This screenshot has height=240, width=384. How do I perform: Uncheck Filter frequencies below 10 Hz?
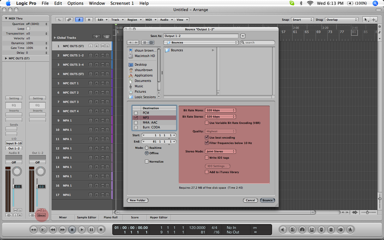pyautogui.click(x=207, y=143)
